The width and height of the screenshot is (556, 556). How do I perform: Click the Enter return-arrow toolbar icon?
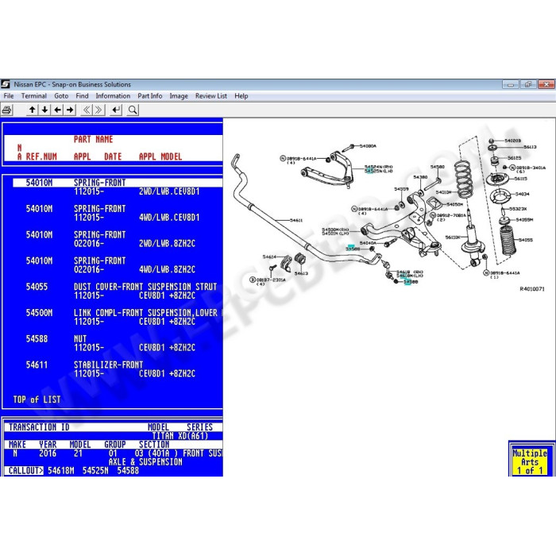coord(116,110)
